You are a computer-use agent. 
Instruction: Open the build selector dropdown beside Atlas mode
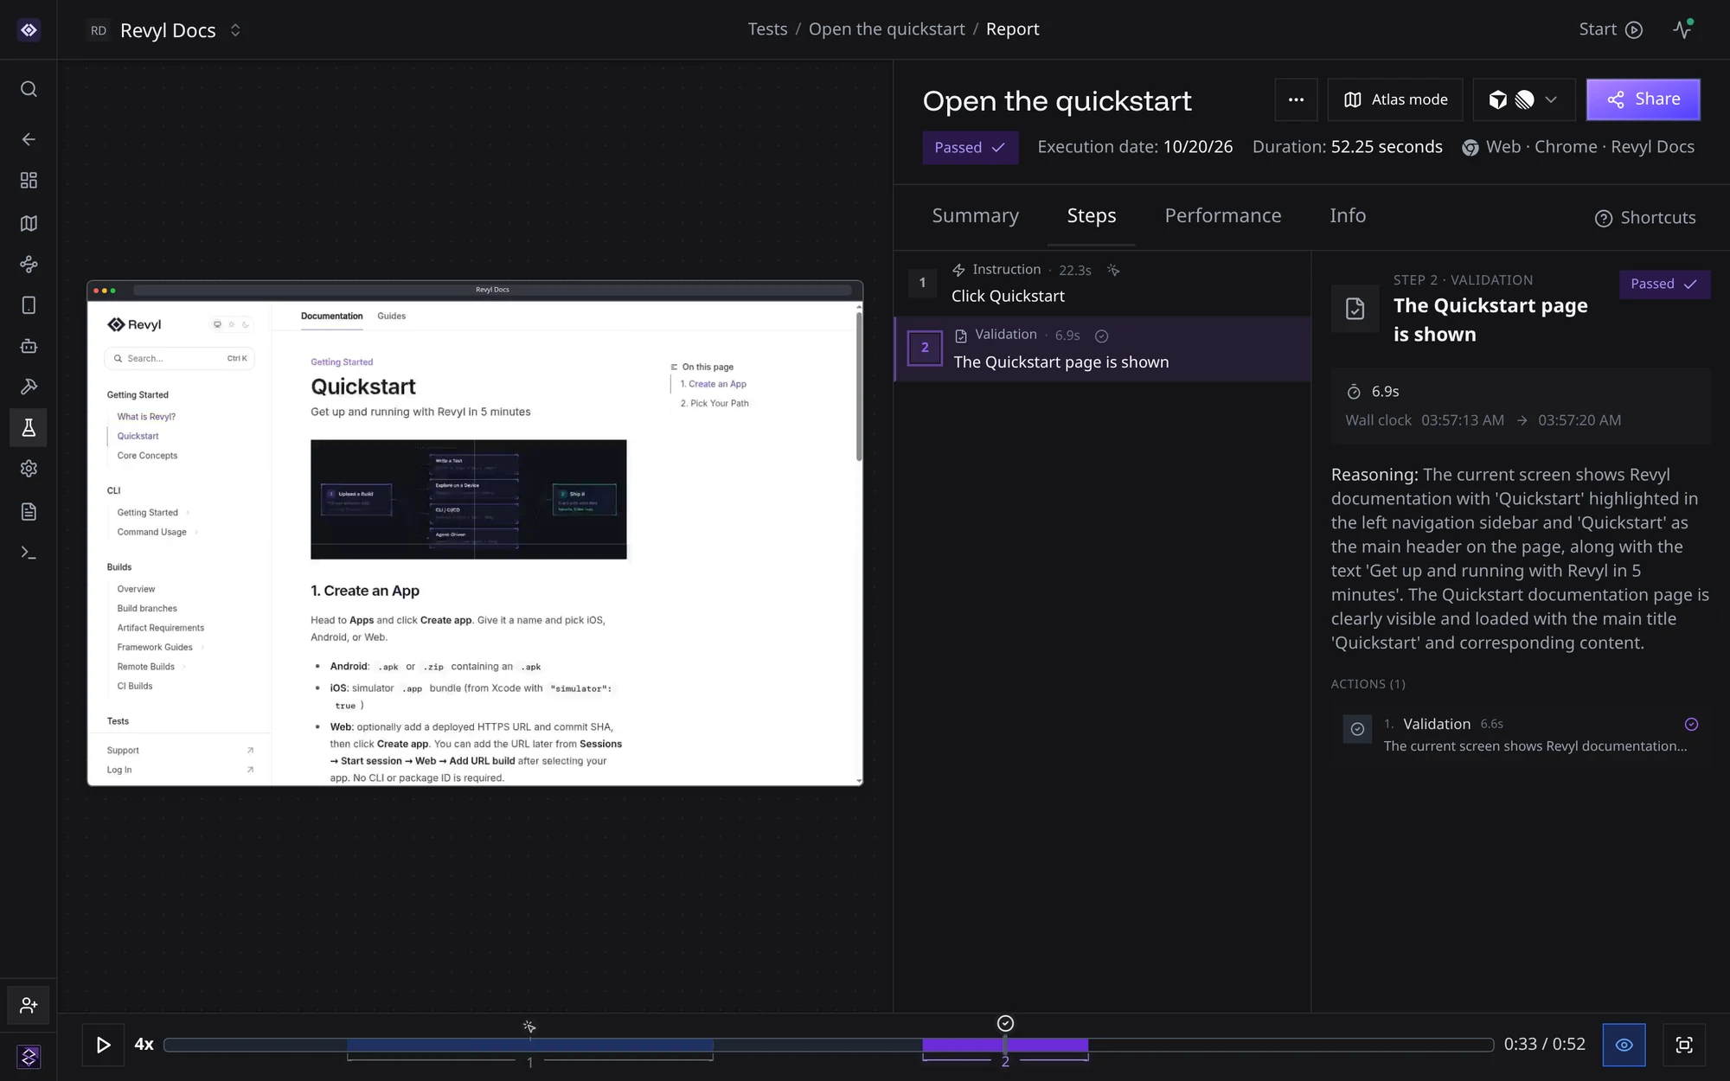[x=1523, y=99]
